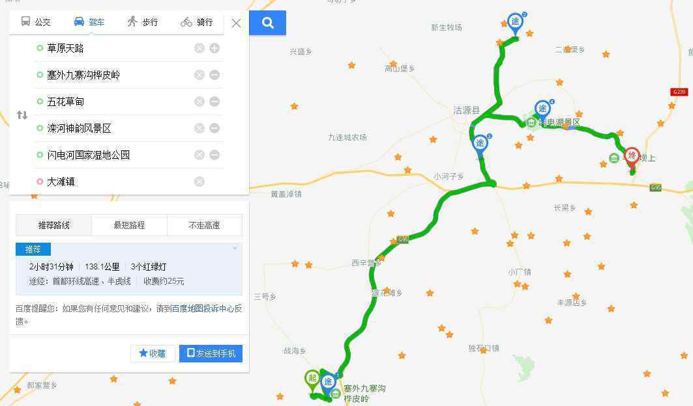Close the route planning panel

236,23
